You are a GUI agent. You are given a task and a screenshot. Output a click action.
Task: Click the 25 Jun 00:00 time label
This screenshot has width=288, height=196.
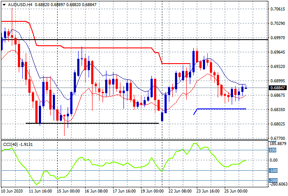tap(236, 191)
